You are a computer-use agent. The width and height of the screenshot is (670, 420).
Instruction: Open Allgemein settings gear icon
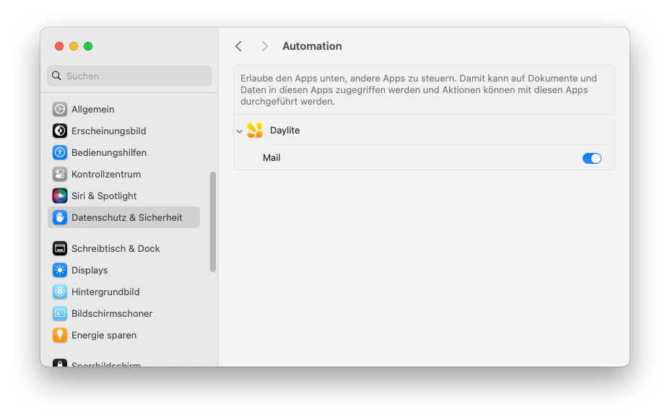[x=60, y=110]
